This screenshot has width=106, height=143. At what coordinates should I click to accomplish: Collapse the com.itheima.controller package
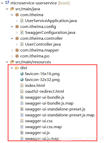click(12, 38)
